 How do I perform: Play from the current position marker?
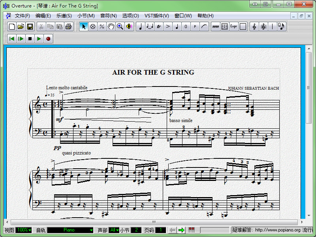click(x=21, y=39)
